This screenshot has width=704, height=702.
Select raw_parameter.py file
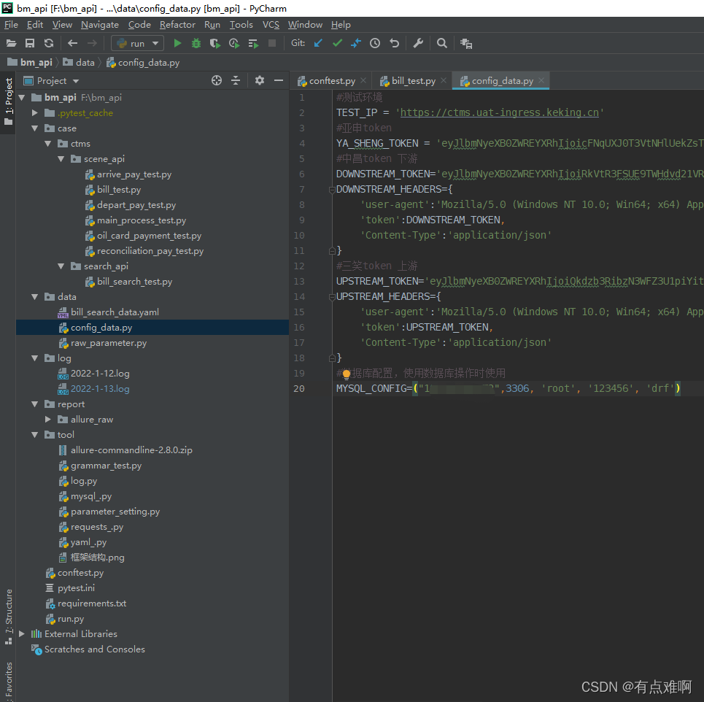pos(109,343)
